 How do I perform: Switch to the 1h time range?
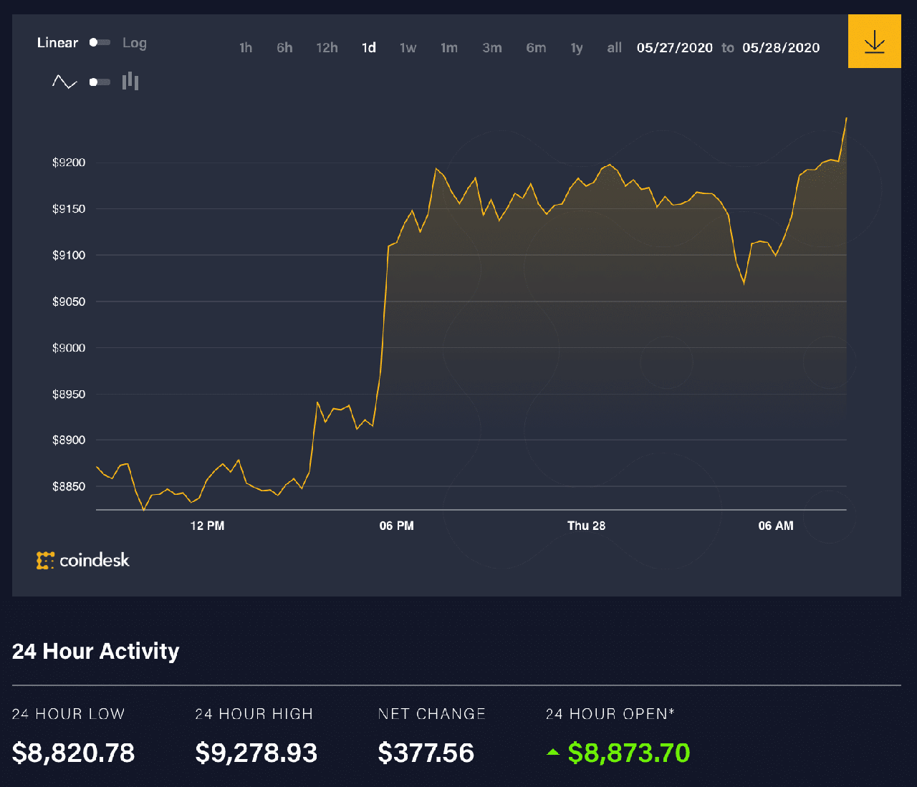point(246,48)
